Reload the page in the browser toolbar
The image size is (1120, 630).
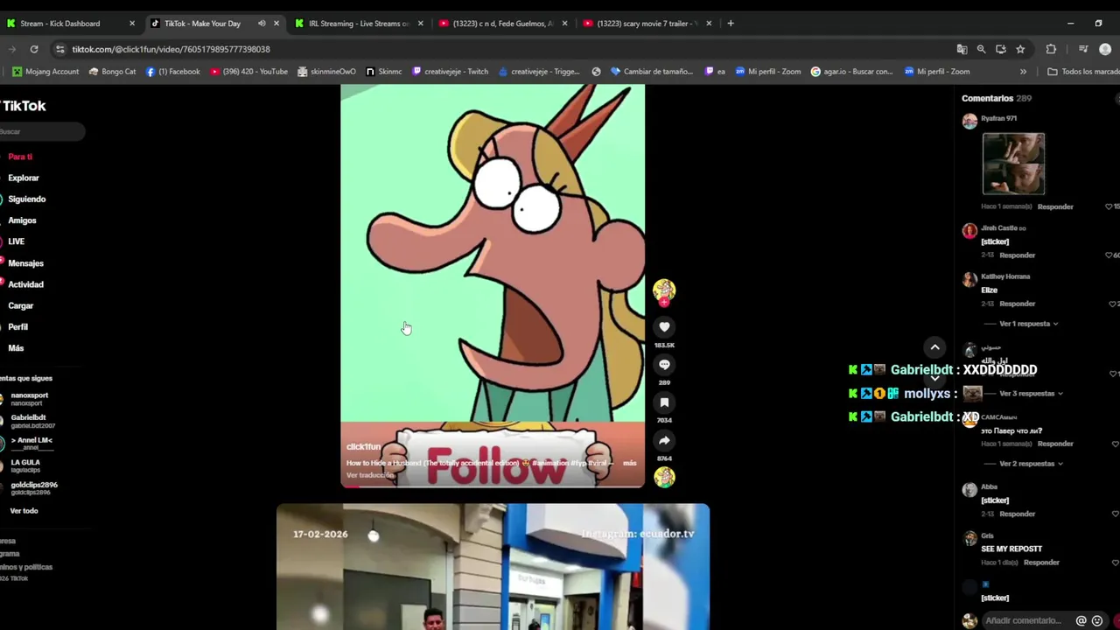pyautogui.click(x=34, y=49)
